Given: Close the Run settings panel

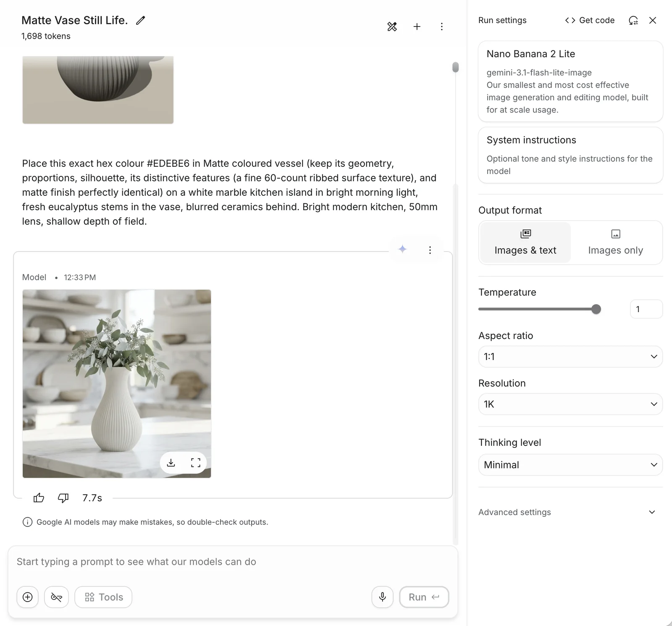Looking at the screenshot, I should [x=653, y=20].
